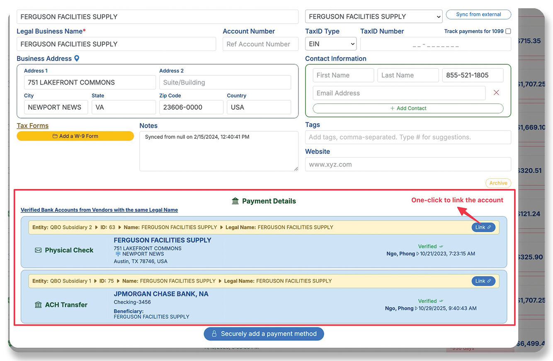
Task: Click timestamp 10/21/2023, 7:23:15 AM
Action: coord(448,254)
